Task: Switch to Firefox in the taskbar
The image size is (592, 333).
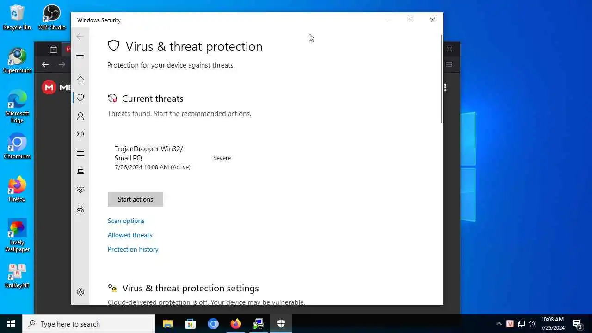Action: pyautogui.click(x=235, y=324)
